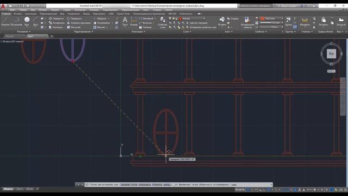The width and height of the screenshot is (348, 196).
Task: Select the Размер (Dimension) tool
Action: click(x=134, y=22)
